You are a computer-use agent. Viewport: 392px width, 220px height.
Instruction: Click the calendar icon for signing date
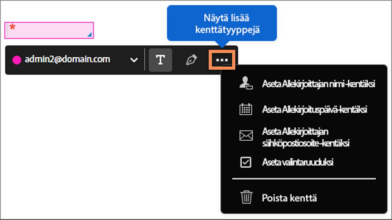click(x=246, y=109)
